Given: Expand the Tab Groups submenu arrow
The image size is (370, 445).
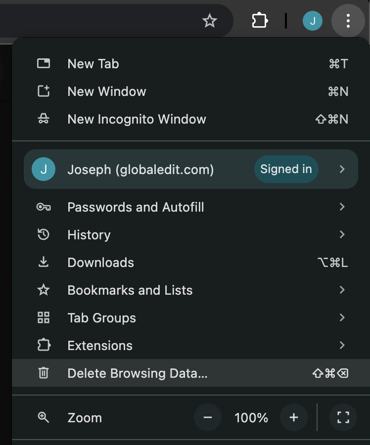Looking at the screenshot, I should pos(342,318).
